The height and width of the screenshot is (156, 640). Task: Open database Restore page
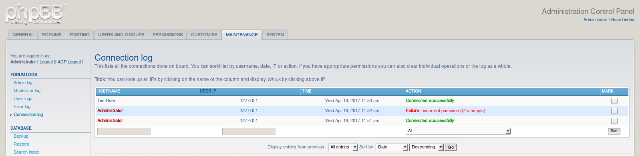pyautogui.click(x=21, y=144)
